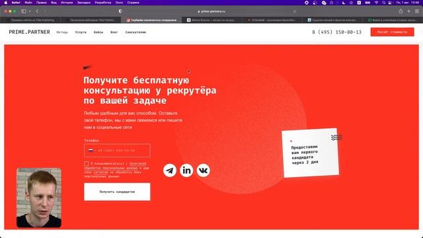Open Spotlight search magnifier icon

point(383,3)
